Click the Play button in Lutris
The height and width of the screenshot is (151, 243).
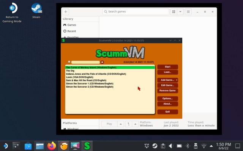(109, 124)
